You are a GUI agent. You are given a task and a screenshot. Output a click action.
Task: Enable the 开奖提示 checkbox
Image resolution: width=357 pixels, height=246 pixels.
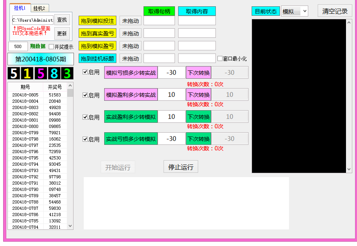coord(51,47)
